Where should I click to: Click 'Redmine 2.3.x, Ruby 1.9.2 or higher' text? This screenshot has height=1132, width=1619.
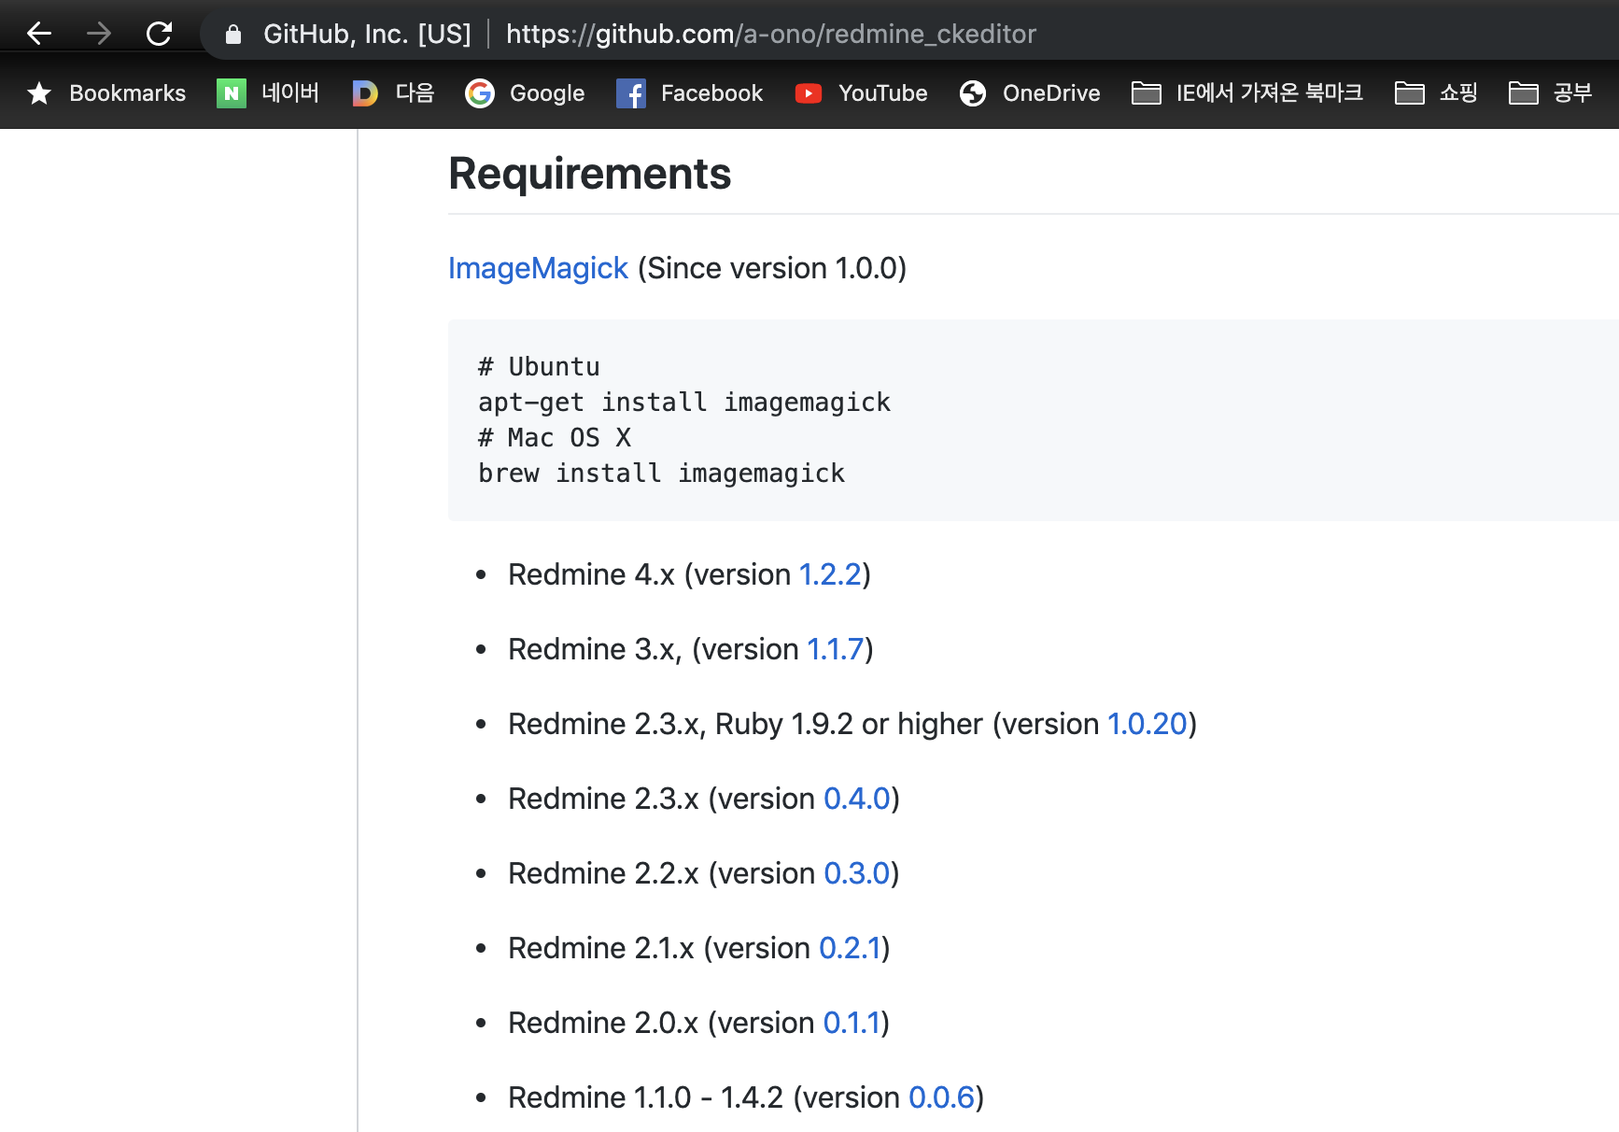tap(745, 724)
